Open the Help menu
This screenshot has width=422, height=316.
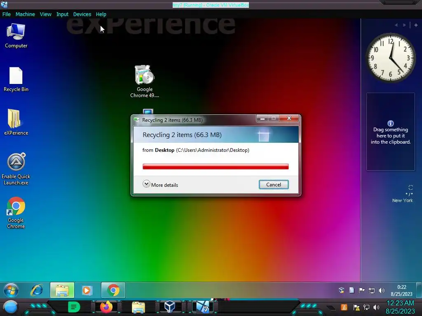tap(101, 14)
